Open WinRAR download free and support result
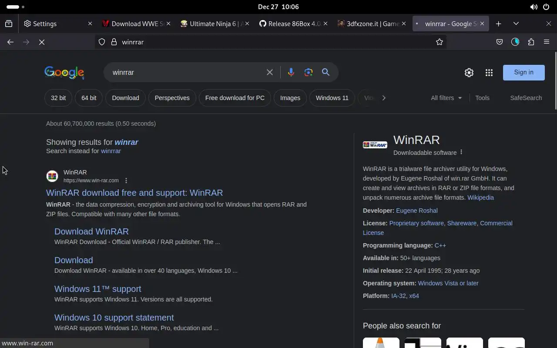 (134, 193)
